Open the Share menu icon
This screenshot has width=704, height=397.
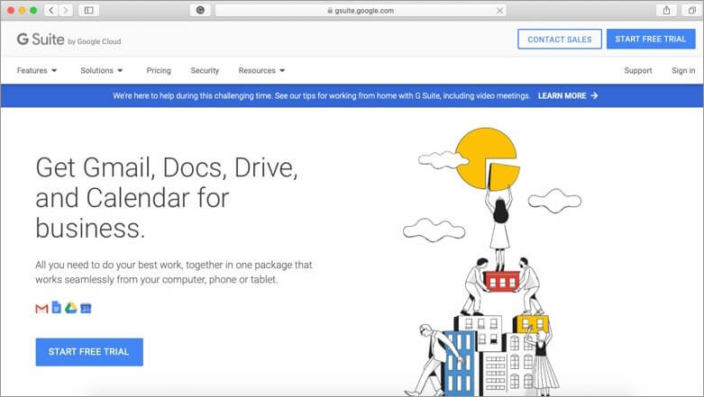pyautogui.click(x=667, y=10)
